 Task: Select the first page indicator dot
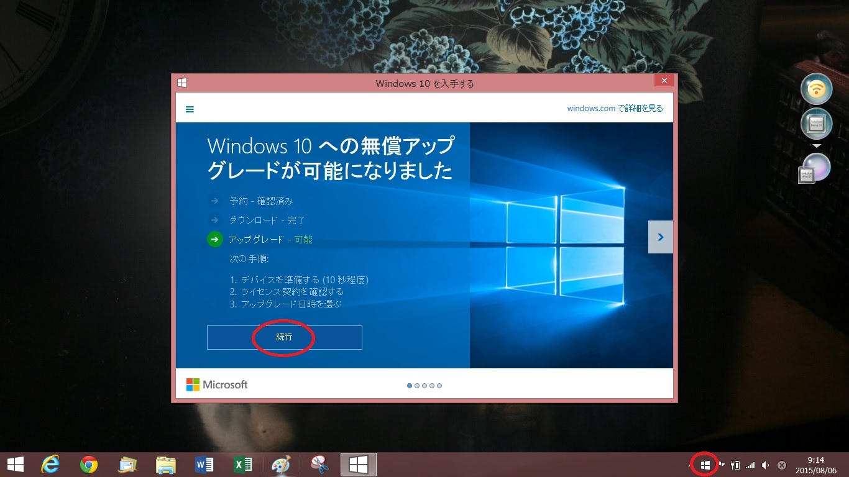pos(410,386)
